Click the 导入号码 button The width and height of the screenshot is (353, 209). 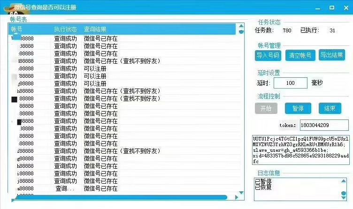(268, 55)
